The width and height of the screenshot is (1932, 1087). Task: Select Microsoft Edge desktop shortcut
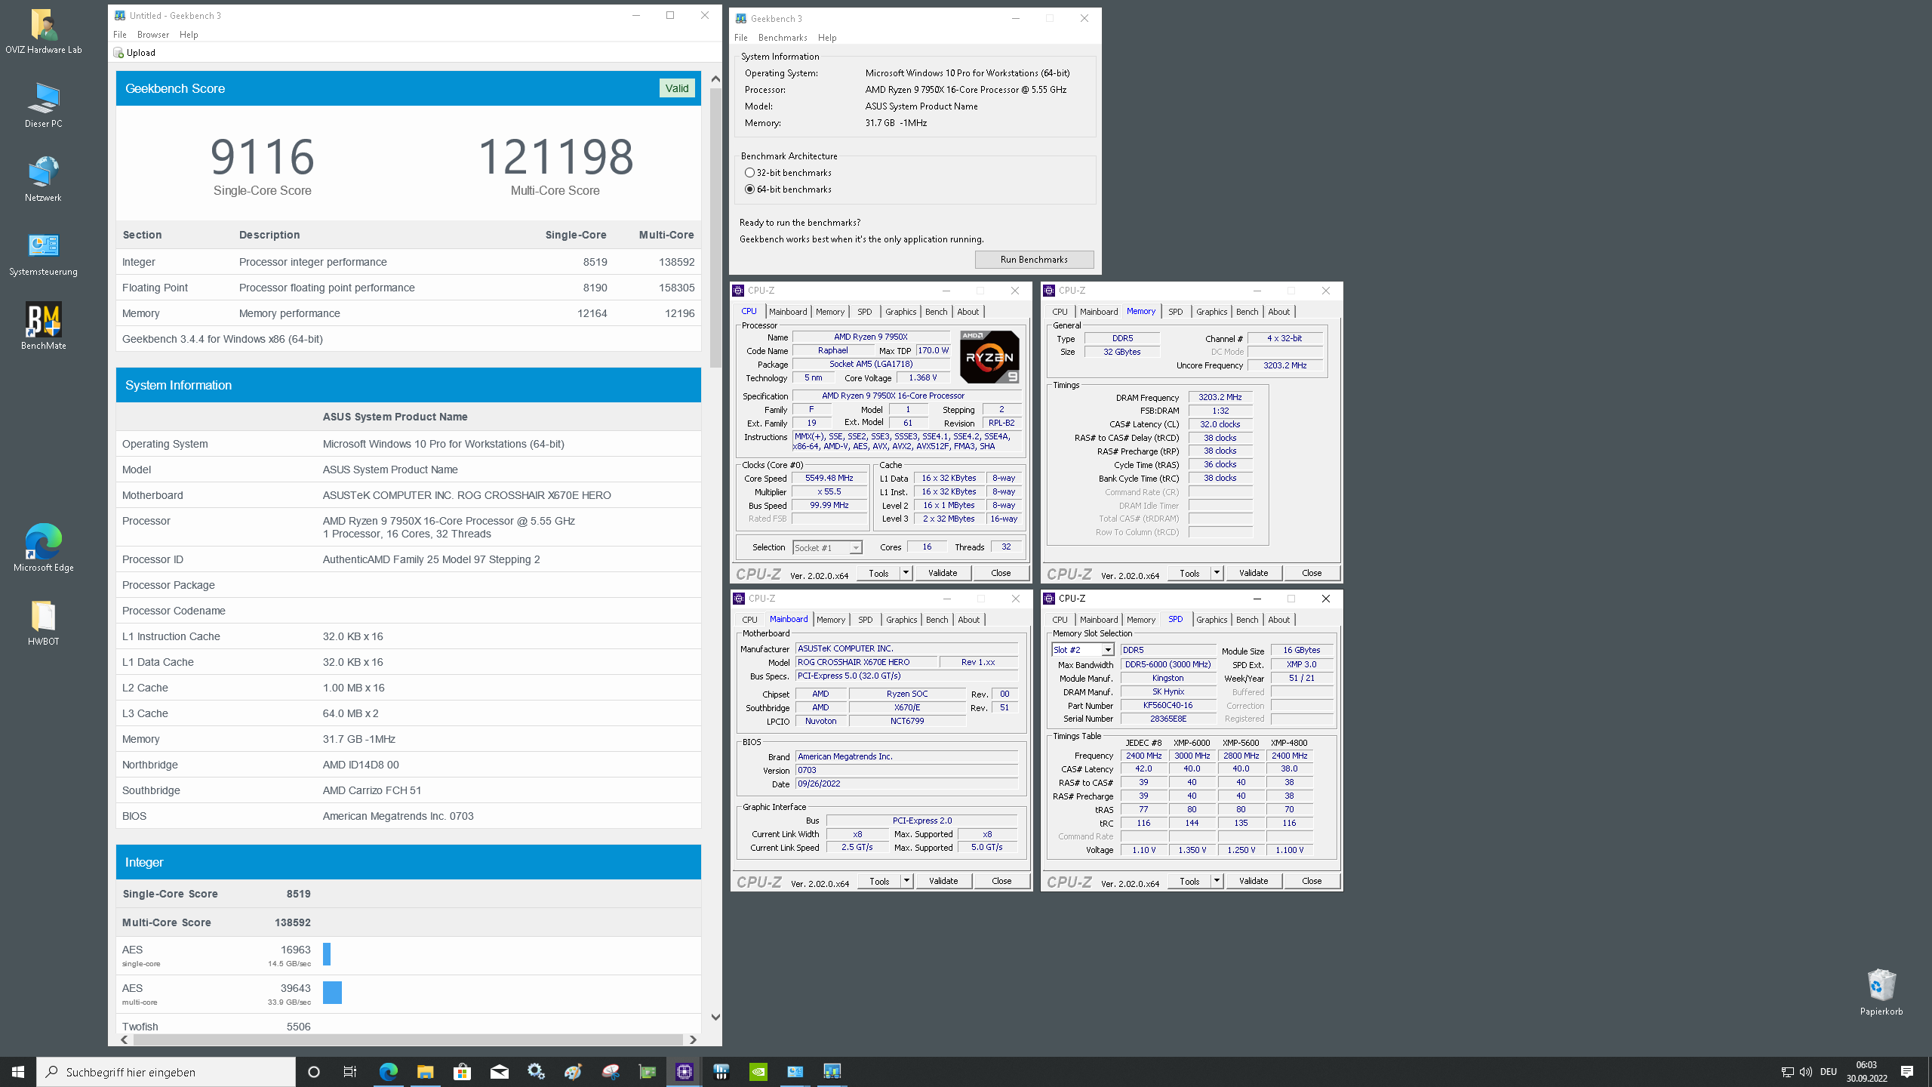pos(43,549)
